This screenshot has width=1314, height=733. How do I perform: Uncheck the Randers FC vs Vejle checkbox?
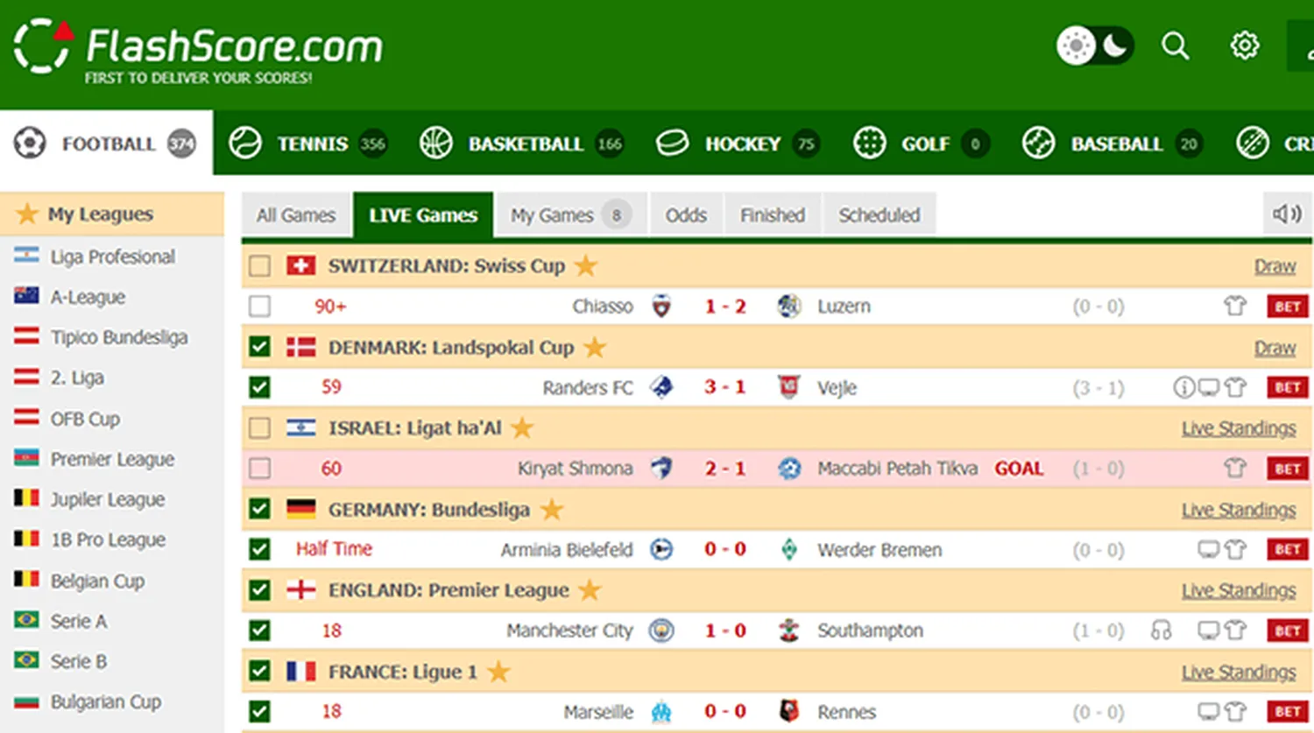(259, 387)
